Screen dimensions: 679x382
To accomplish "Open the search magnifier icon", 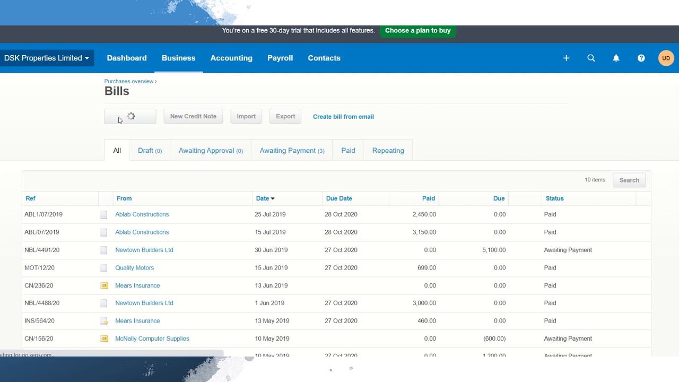I will pyautogui.click(x=591, y=58).
